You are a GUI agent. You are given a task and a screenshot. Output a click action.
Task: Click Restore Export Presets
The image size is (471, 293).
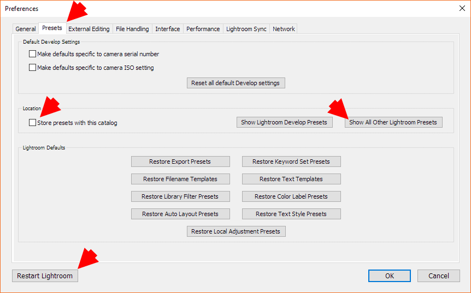click(180, 162)
